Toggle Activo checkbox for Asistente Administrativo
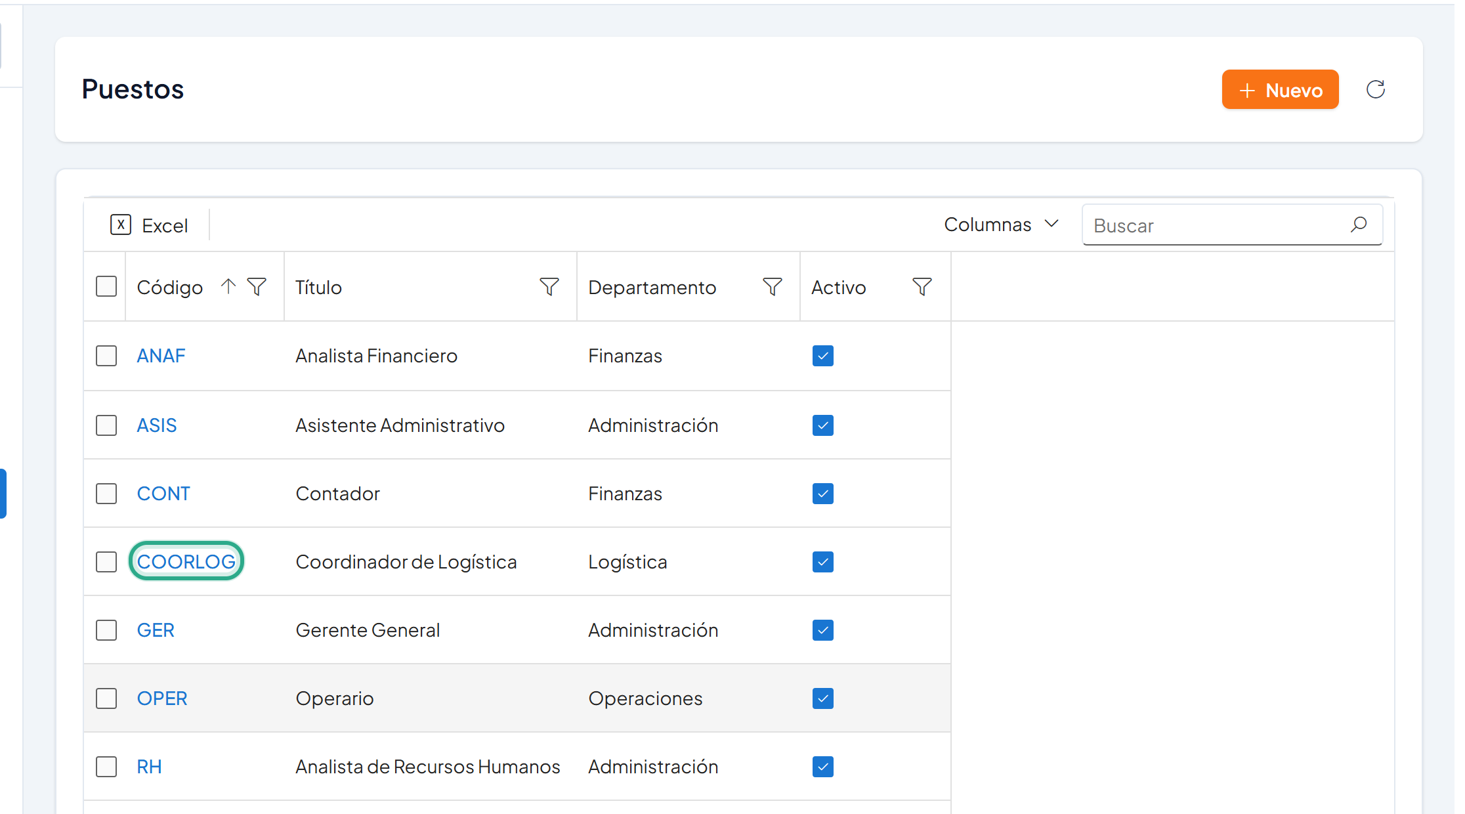 823,425
